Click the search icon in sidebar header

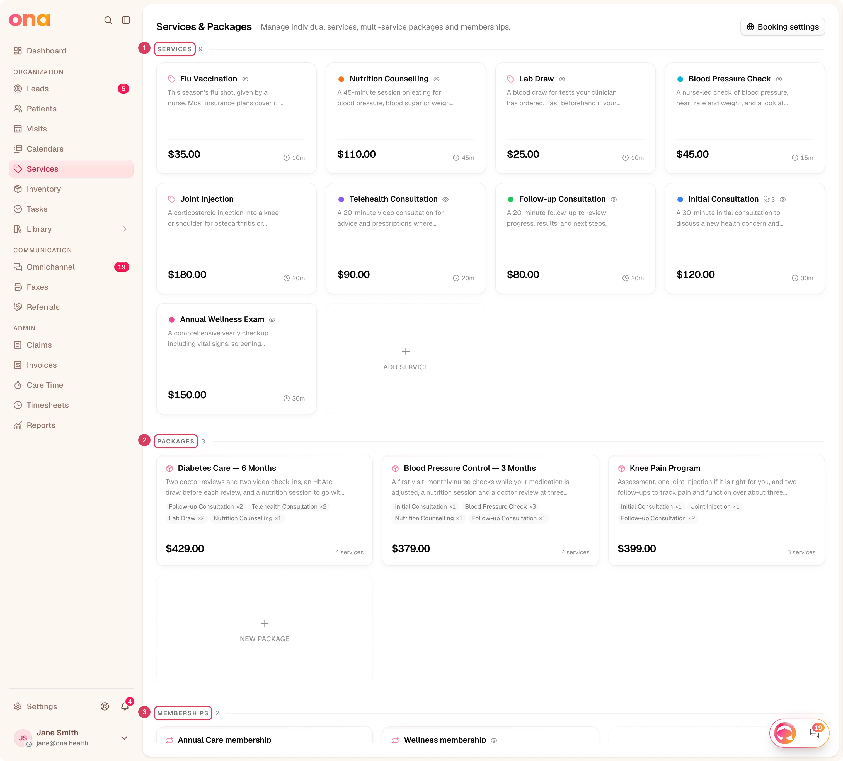[x=108, y=20]
